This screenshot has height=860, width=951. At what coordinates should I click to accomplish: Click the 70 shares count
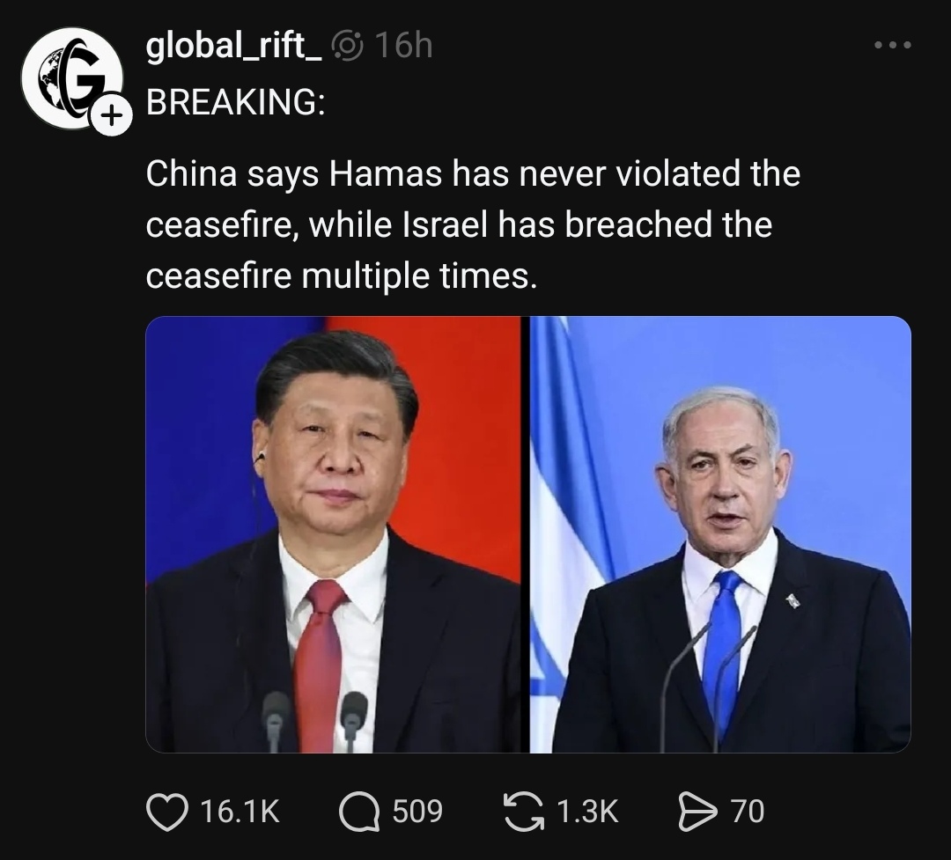(748, 812)
